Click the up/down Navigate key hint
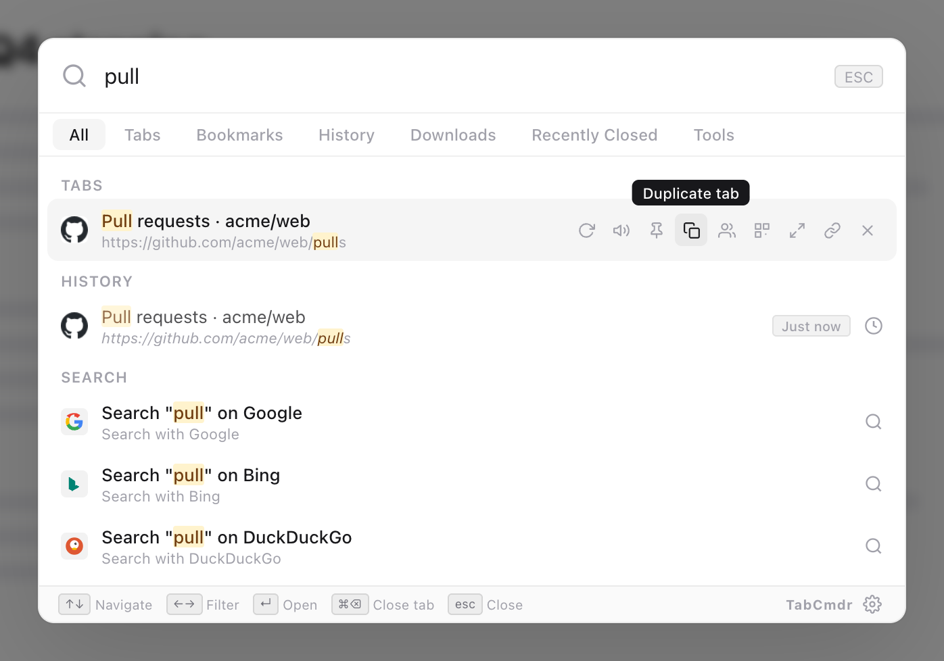 point(74,604)
